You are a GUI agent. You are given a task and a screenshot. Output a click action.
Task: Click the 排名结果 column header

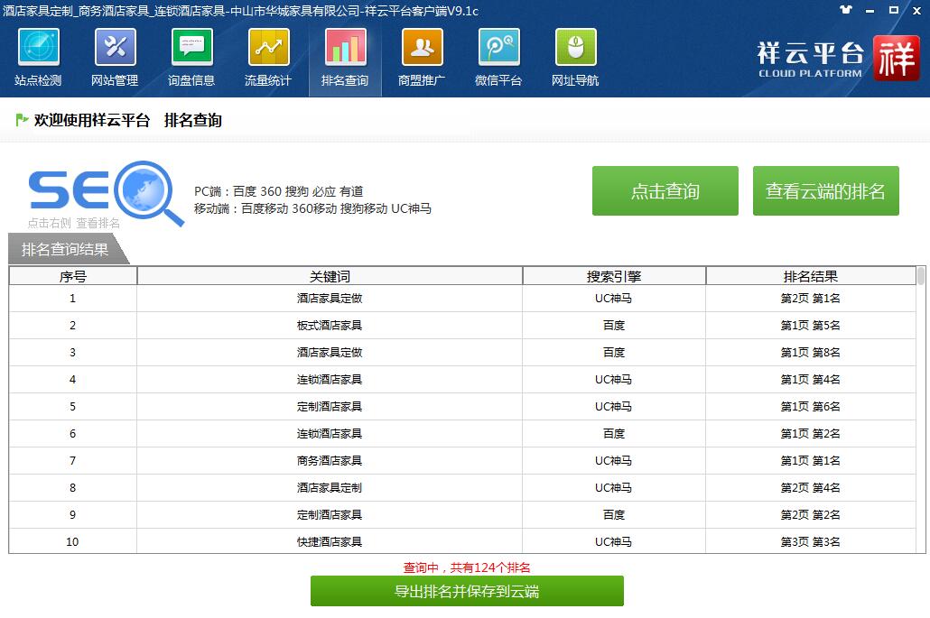[810, 276]
